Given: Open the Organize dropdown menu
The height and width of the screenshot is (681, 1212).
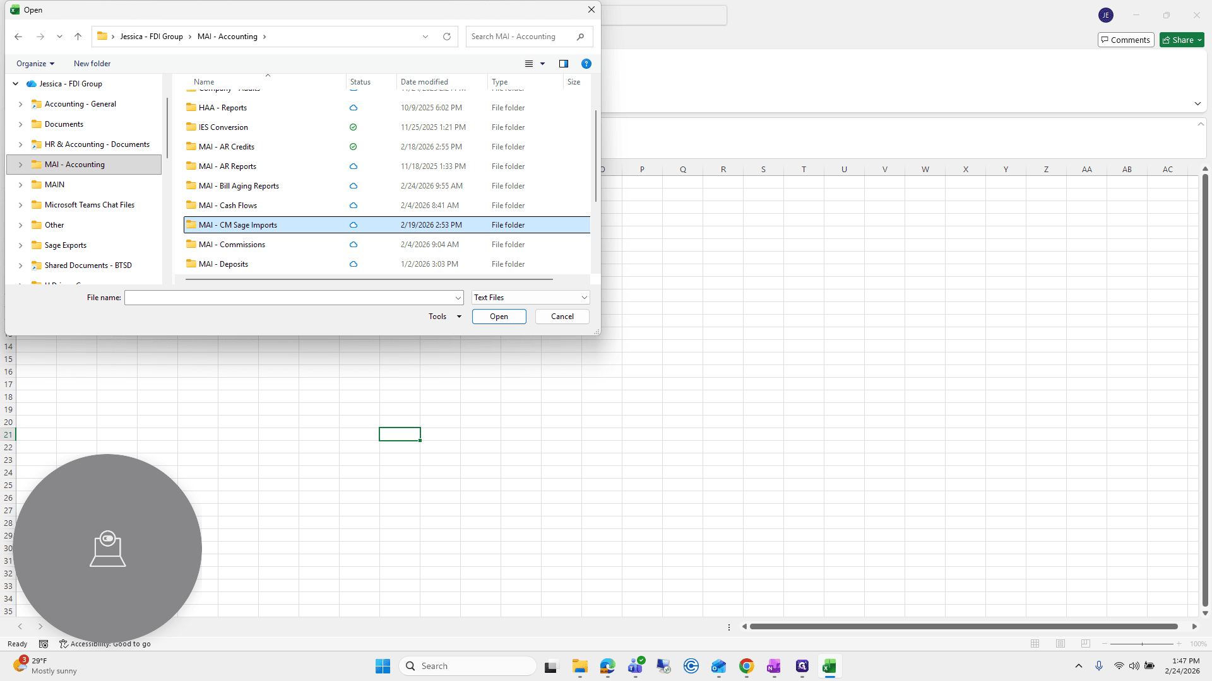Looking at the screenshot, I should (x=35, y=64).
